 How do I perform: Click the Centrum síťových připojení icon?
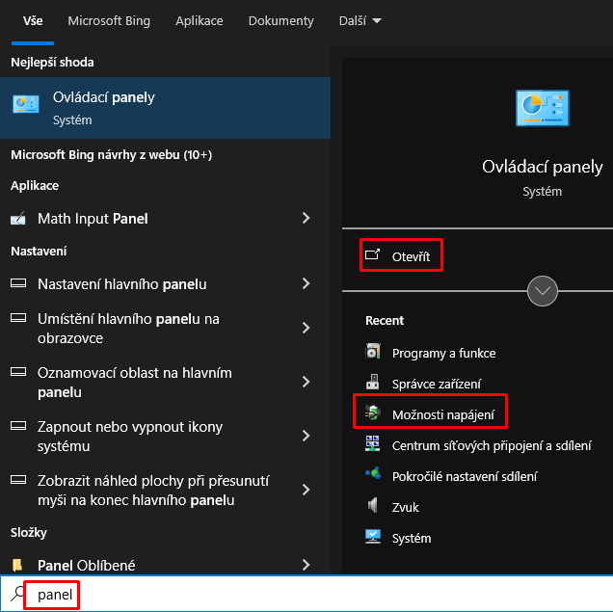point(373,443)
